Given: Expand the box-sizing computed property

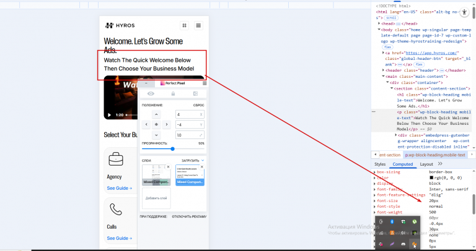Looking at the screenshot, I should point(374,172).
